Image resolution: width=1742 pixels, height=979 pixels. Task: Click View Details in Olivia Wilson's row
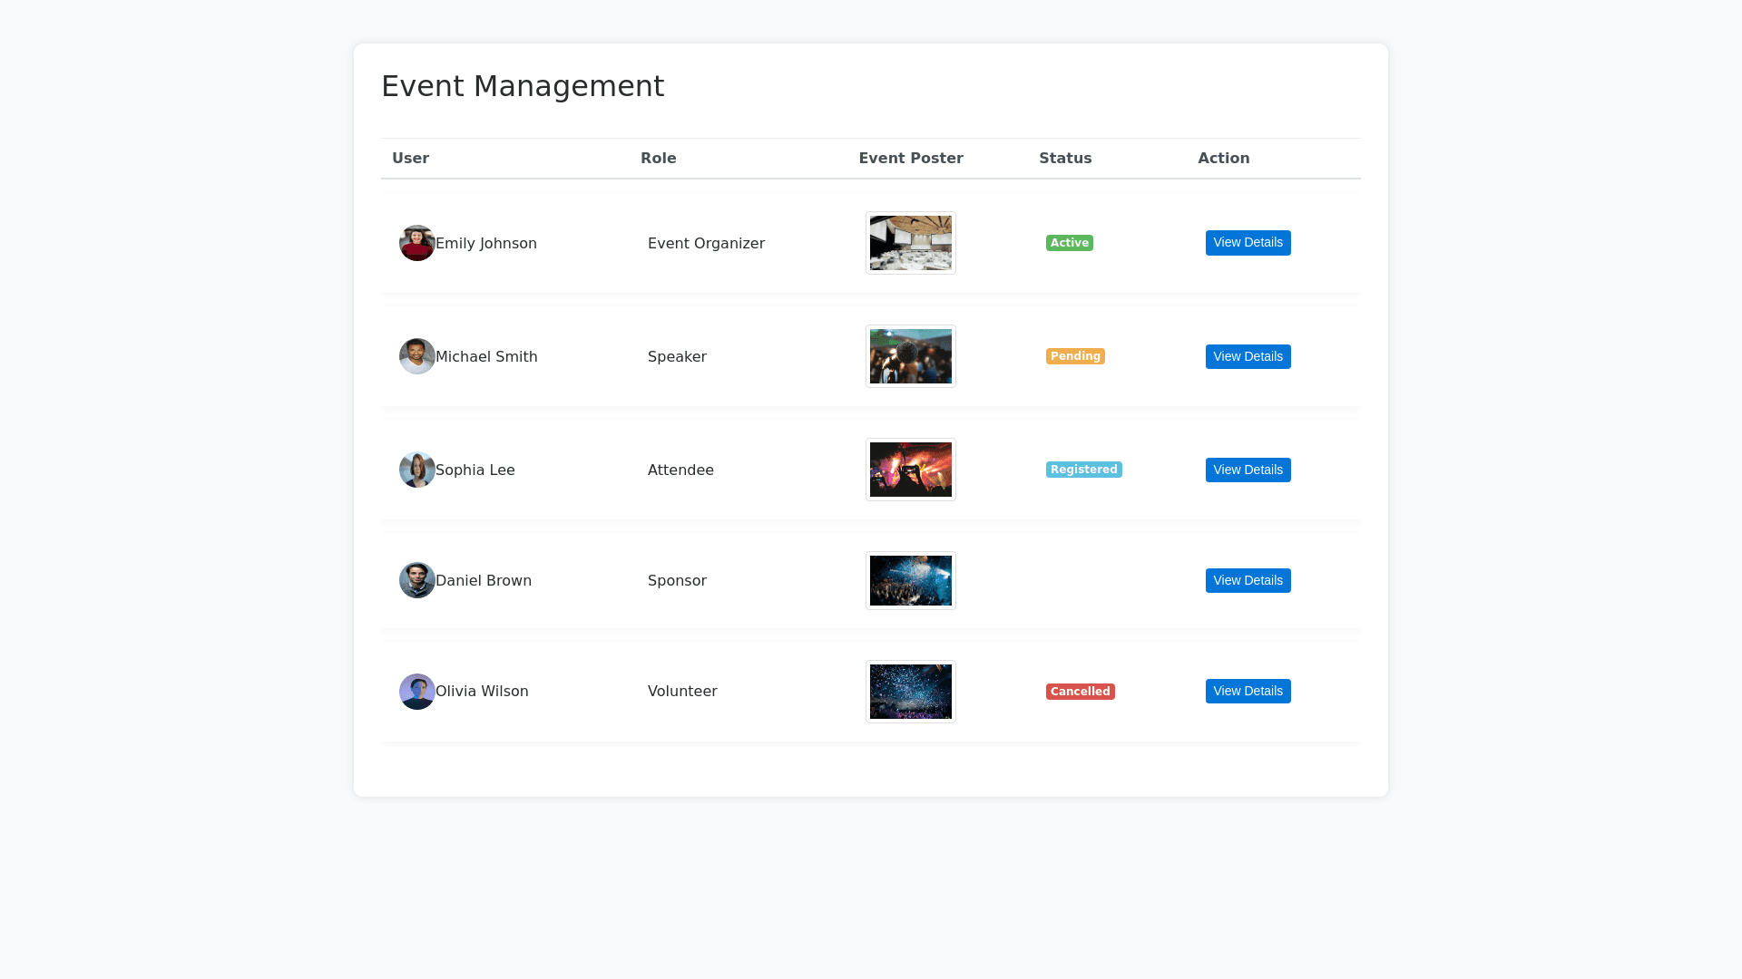pyautogui.click(x=1248, y=692)
